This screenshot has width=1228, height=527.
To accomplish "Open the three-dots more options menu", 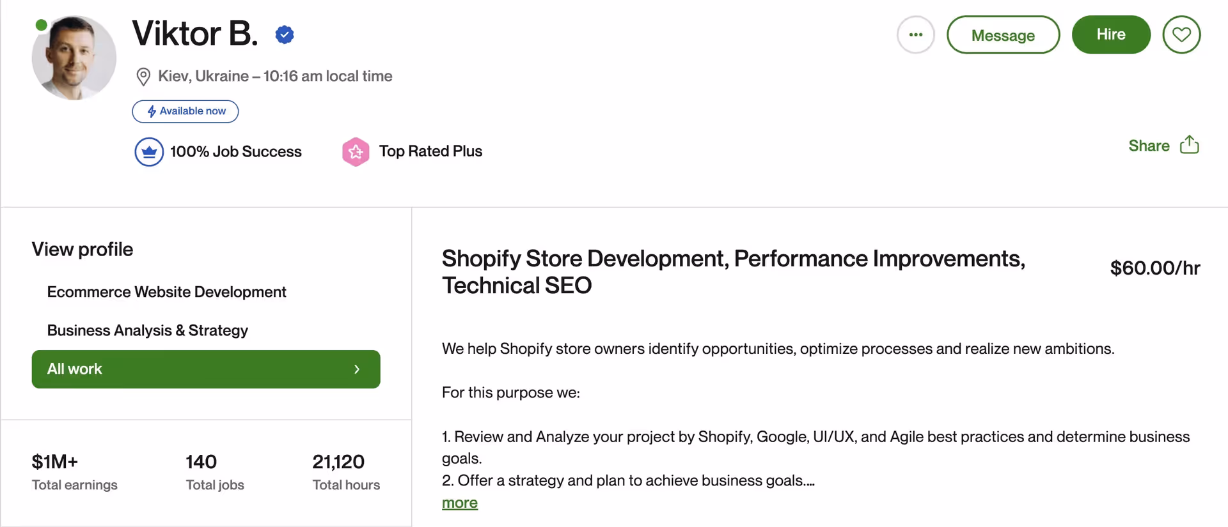I will click(915, 34).
